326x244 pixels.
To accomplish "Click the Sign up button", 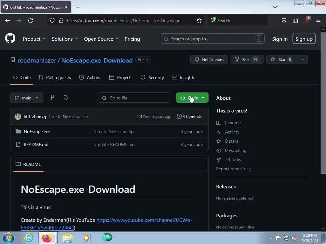I will [x=304, y=38].
